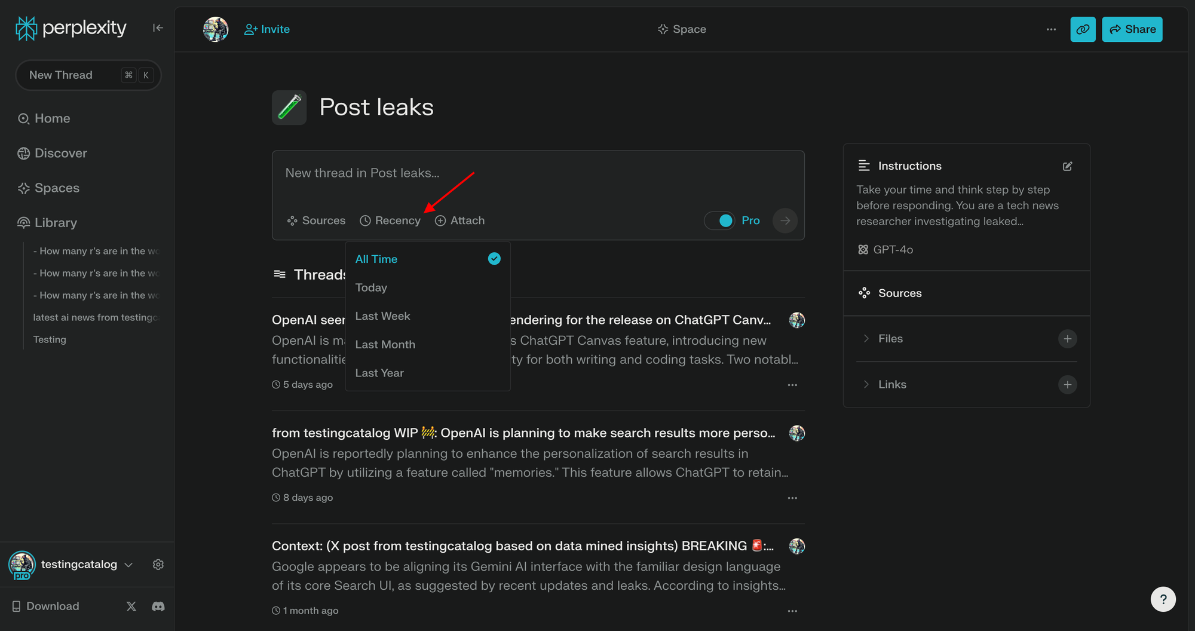Start a New Thread

point(88,75)
